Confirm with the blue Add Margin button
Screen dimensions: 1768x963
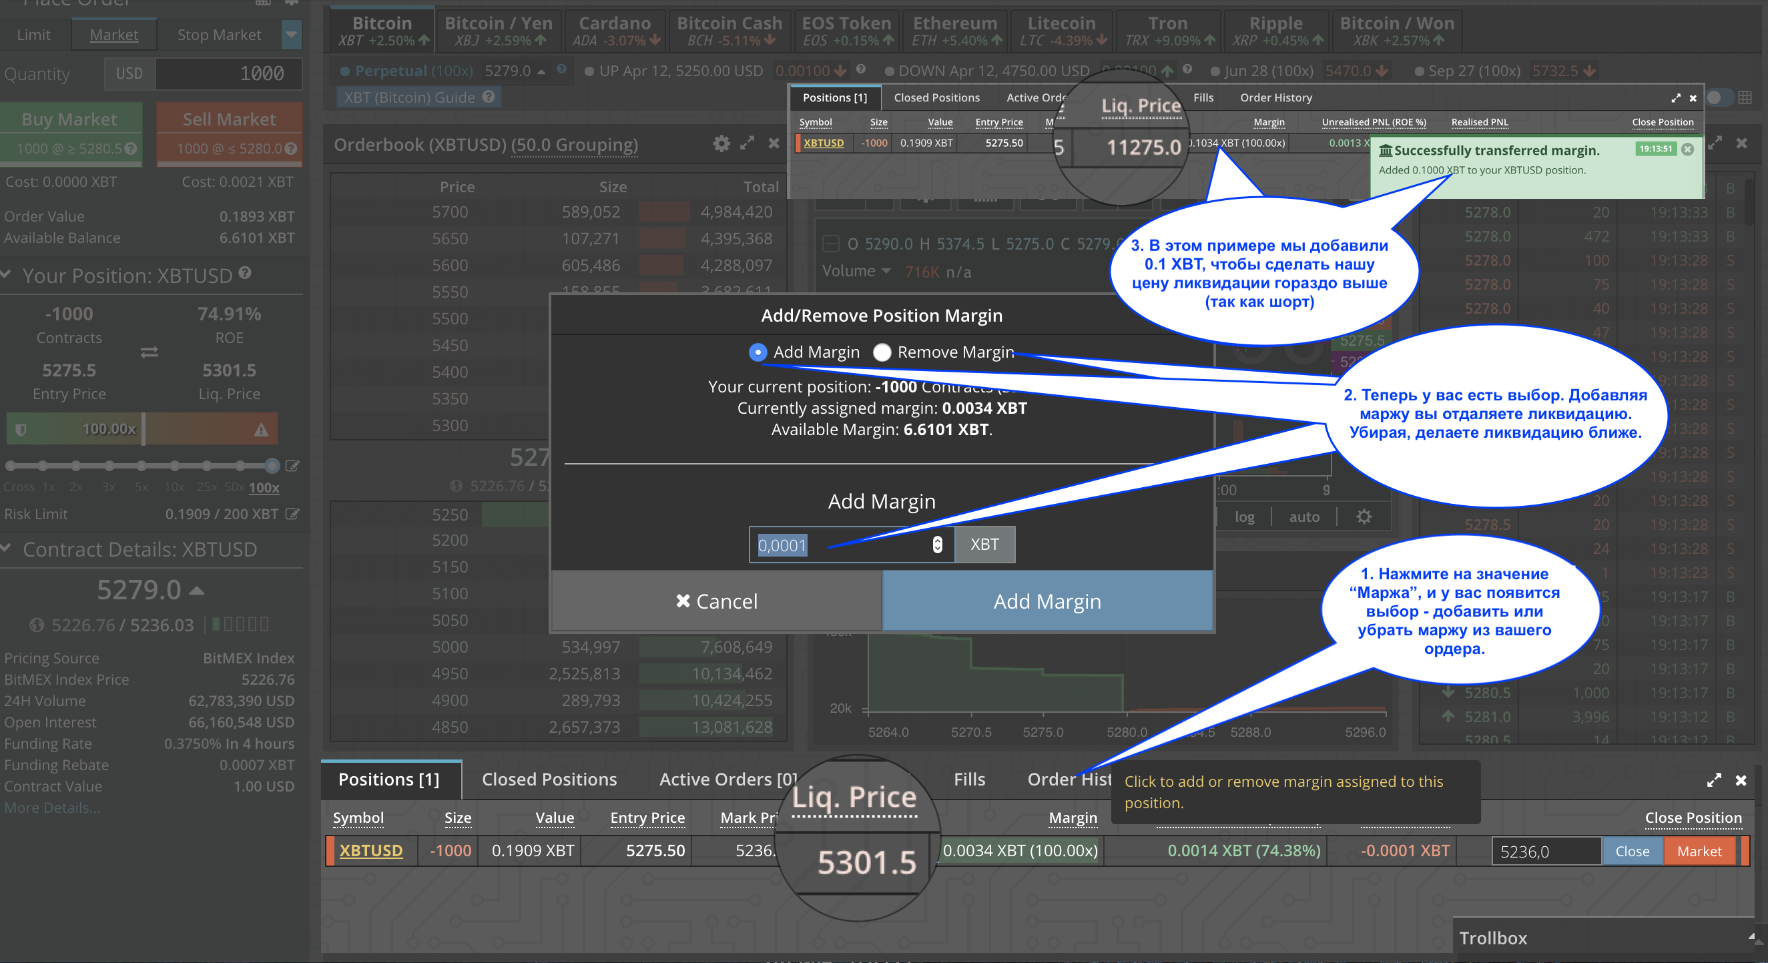coord(1047,601)
